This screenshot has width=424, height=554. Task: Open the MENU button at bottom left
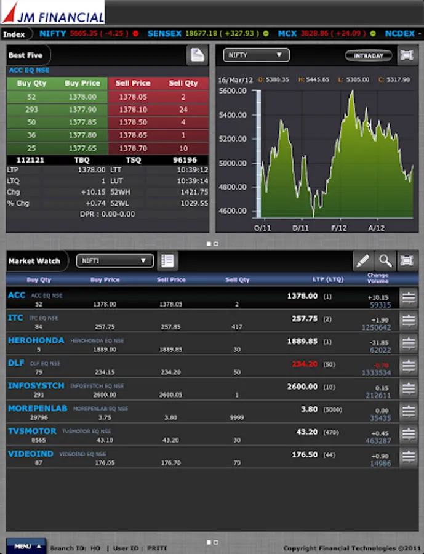(x=26, y=546)
